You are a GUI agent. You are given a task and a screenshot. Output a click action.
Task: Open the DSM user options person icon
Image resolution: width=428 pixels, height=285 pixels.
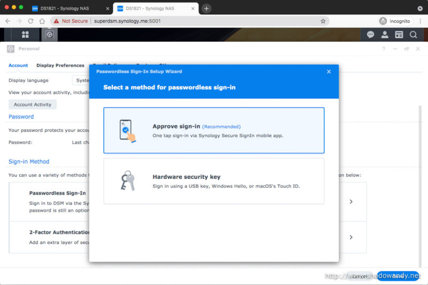(385, 35)
